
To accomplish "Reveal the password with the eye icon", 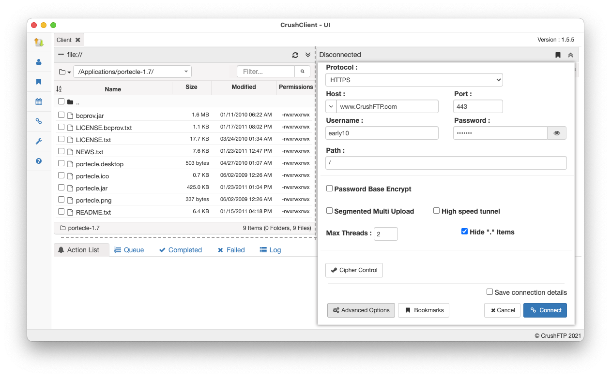I will pos(557,133).
